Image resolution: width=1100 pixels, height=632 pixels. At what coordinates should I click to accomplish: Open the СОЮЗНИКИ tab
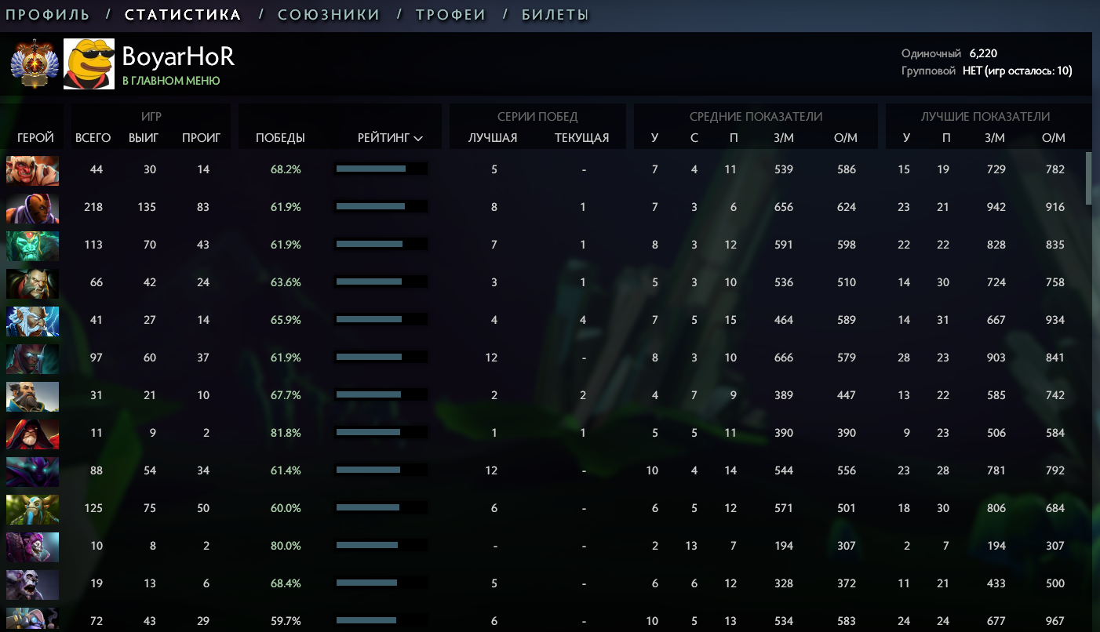point(329,15)
